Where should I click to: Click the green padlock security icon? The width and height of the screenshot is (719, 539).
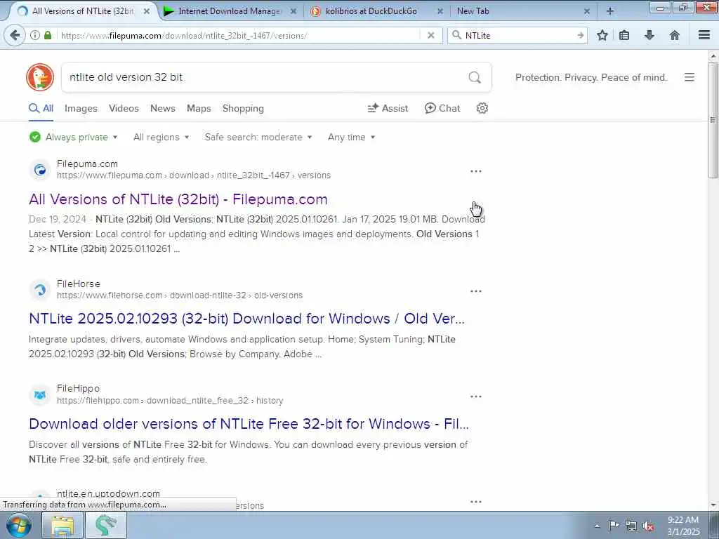pyautogui.click(x=48, y=35)
